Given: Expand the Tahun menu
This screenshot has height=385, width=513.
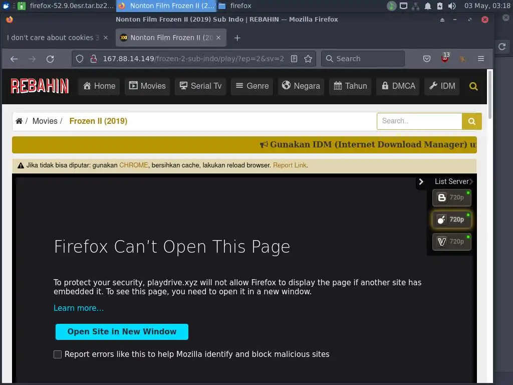Looking at the screenshot, I should [350, 86].
